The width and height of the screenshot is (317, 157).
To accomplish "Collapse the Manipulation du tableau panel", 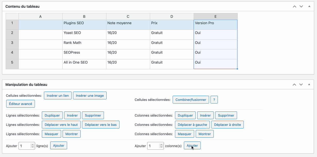I will (309, 84).
